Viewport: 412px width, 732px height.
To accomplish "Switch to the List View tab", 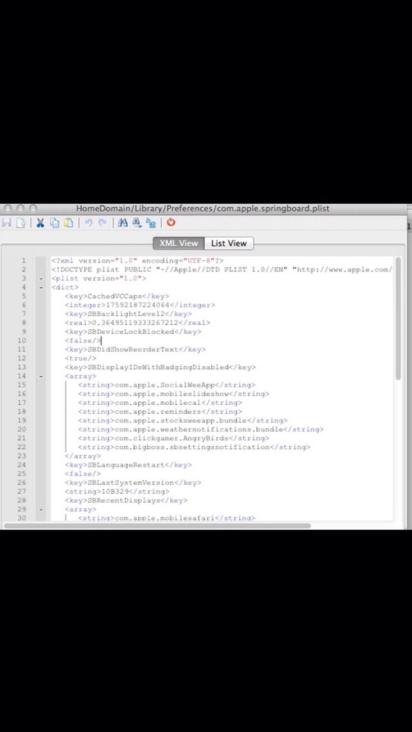I will click(229, 243).
